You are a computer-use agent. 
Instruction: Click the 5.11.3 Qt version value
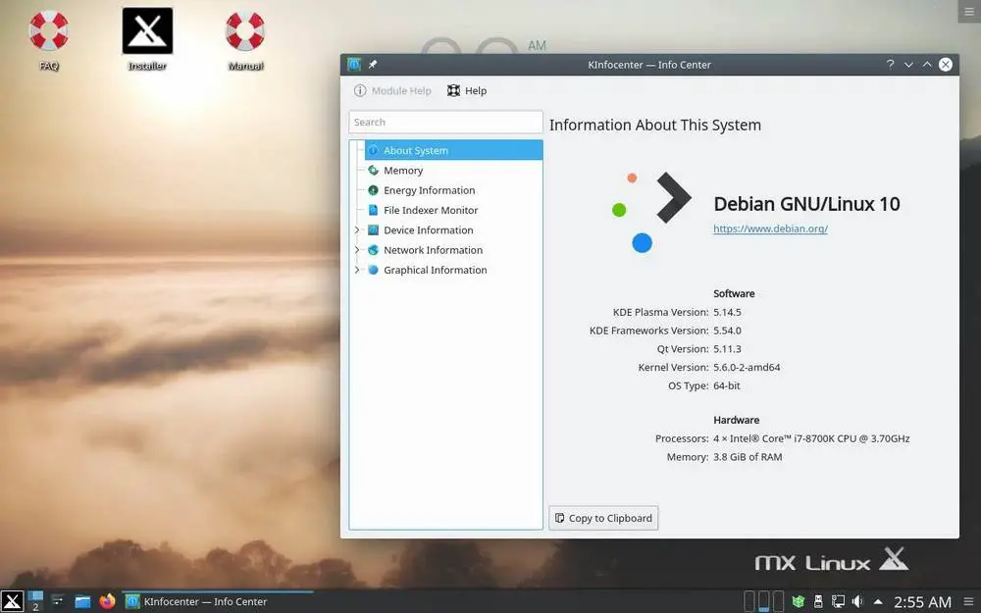point(727,349)
